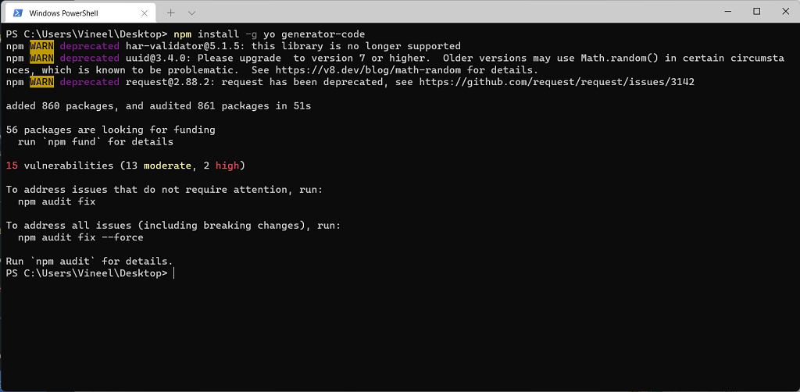Screen dimensions: 800x392
Task: Open the GitHub request issues 3142 link
Action: (x=556, y=82)
